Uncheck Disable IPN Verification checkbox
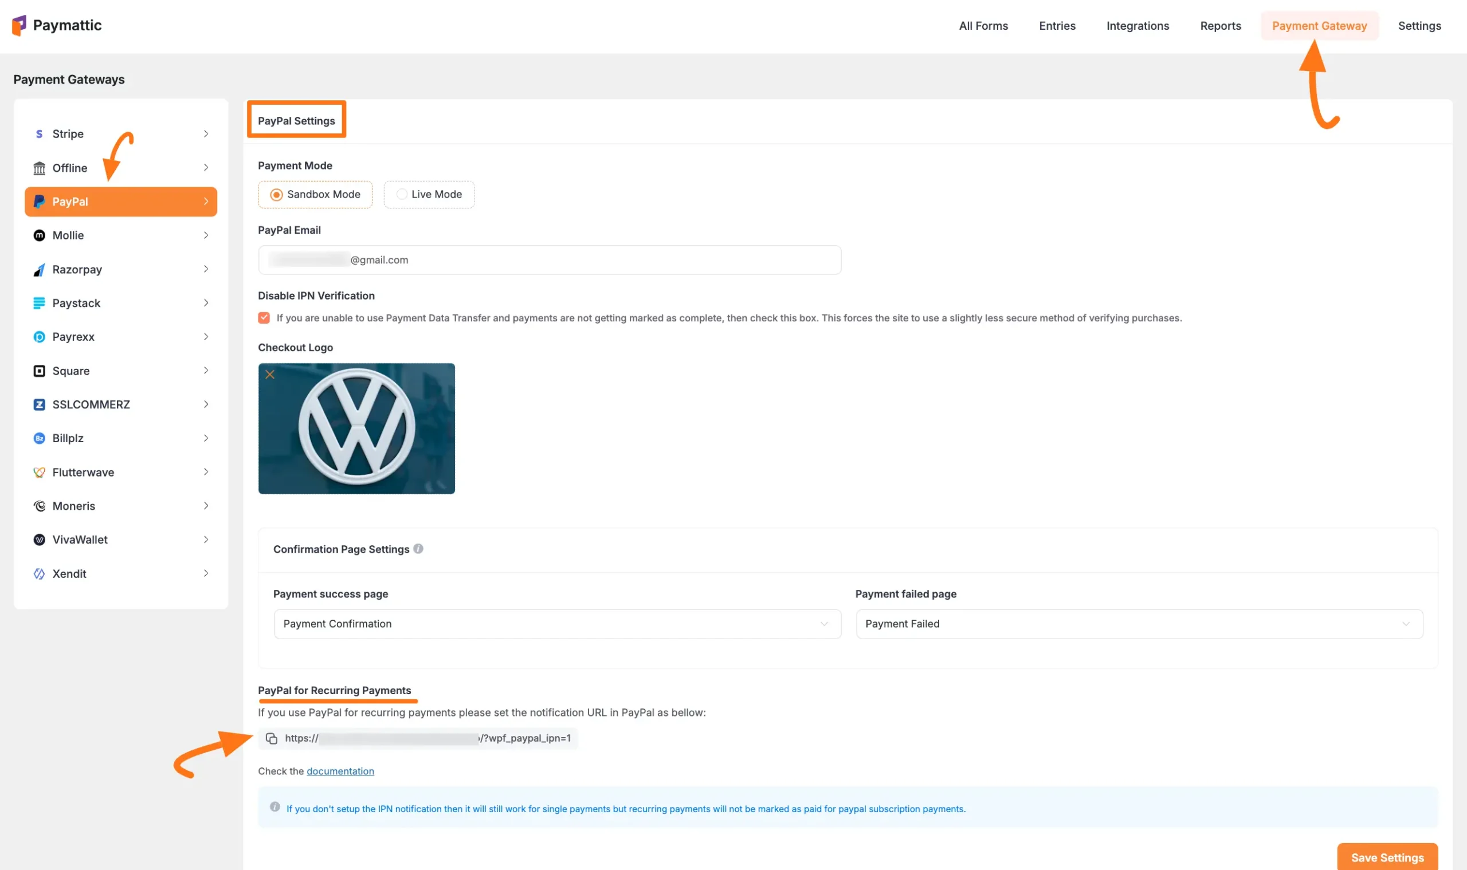Image resolution: width=1467 pixels, height=870 pixels. (264, 318)
